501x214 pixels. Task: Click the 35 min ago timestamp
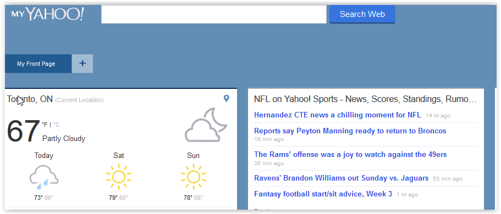pyautogui.click(x=269, y=164)
